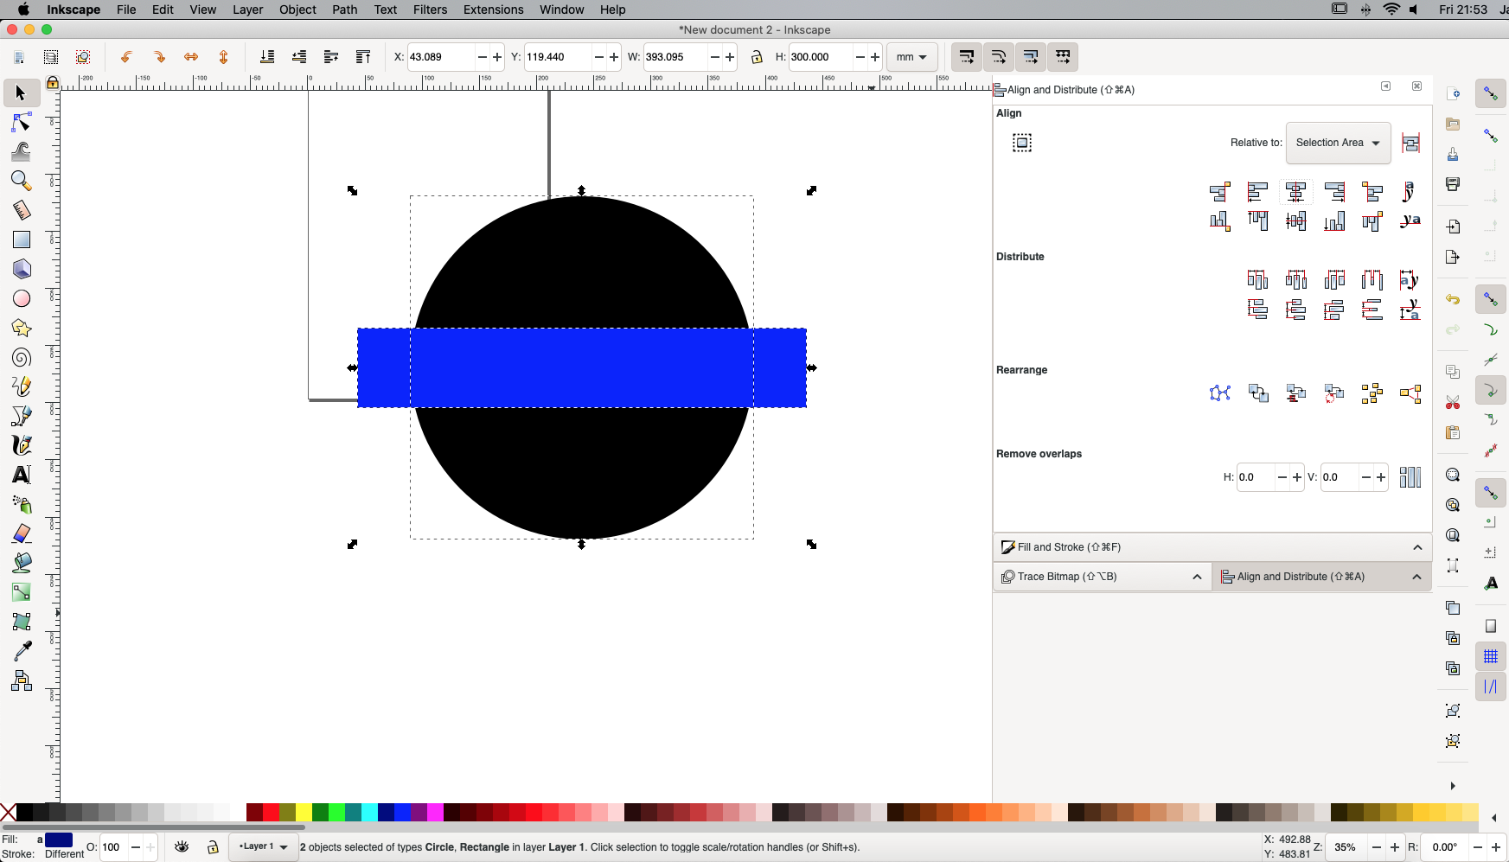
Task: Select the Rectangle drawing tool
Action: pos(22,239)
